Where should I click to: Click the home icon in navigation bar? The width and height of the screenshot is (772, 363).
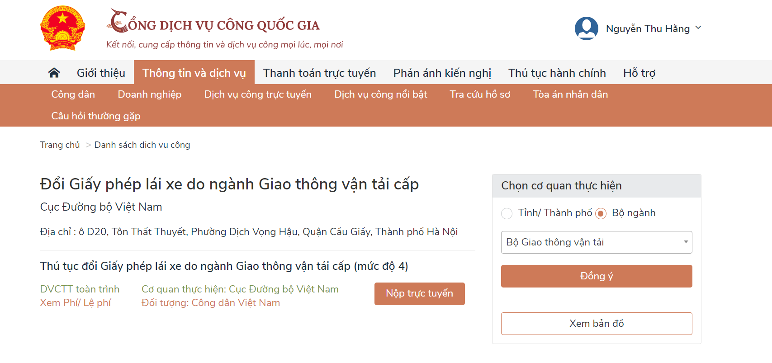(x=54, y=72)
